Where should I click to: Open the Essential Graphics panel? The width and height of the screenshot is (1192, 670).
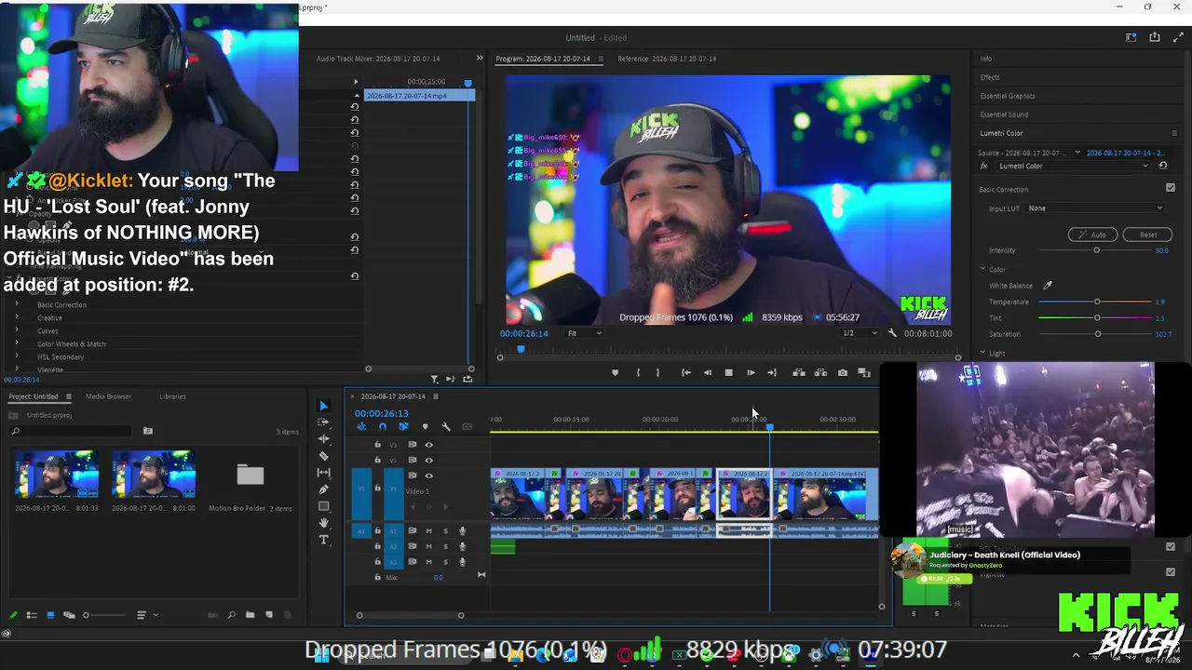click(1008, 96)
